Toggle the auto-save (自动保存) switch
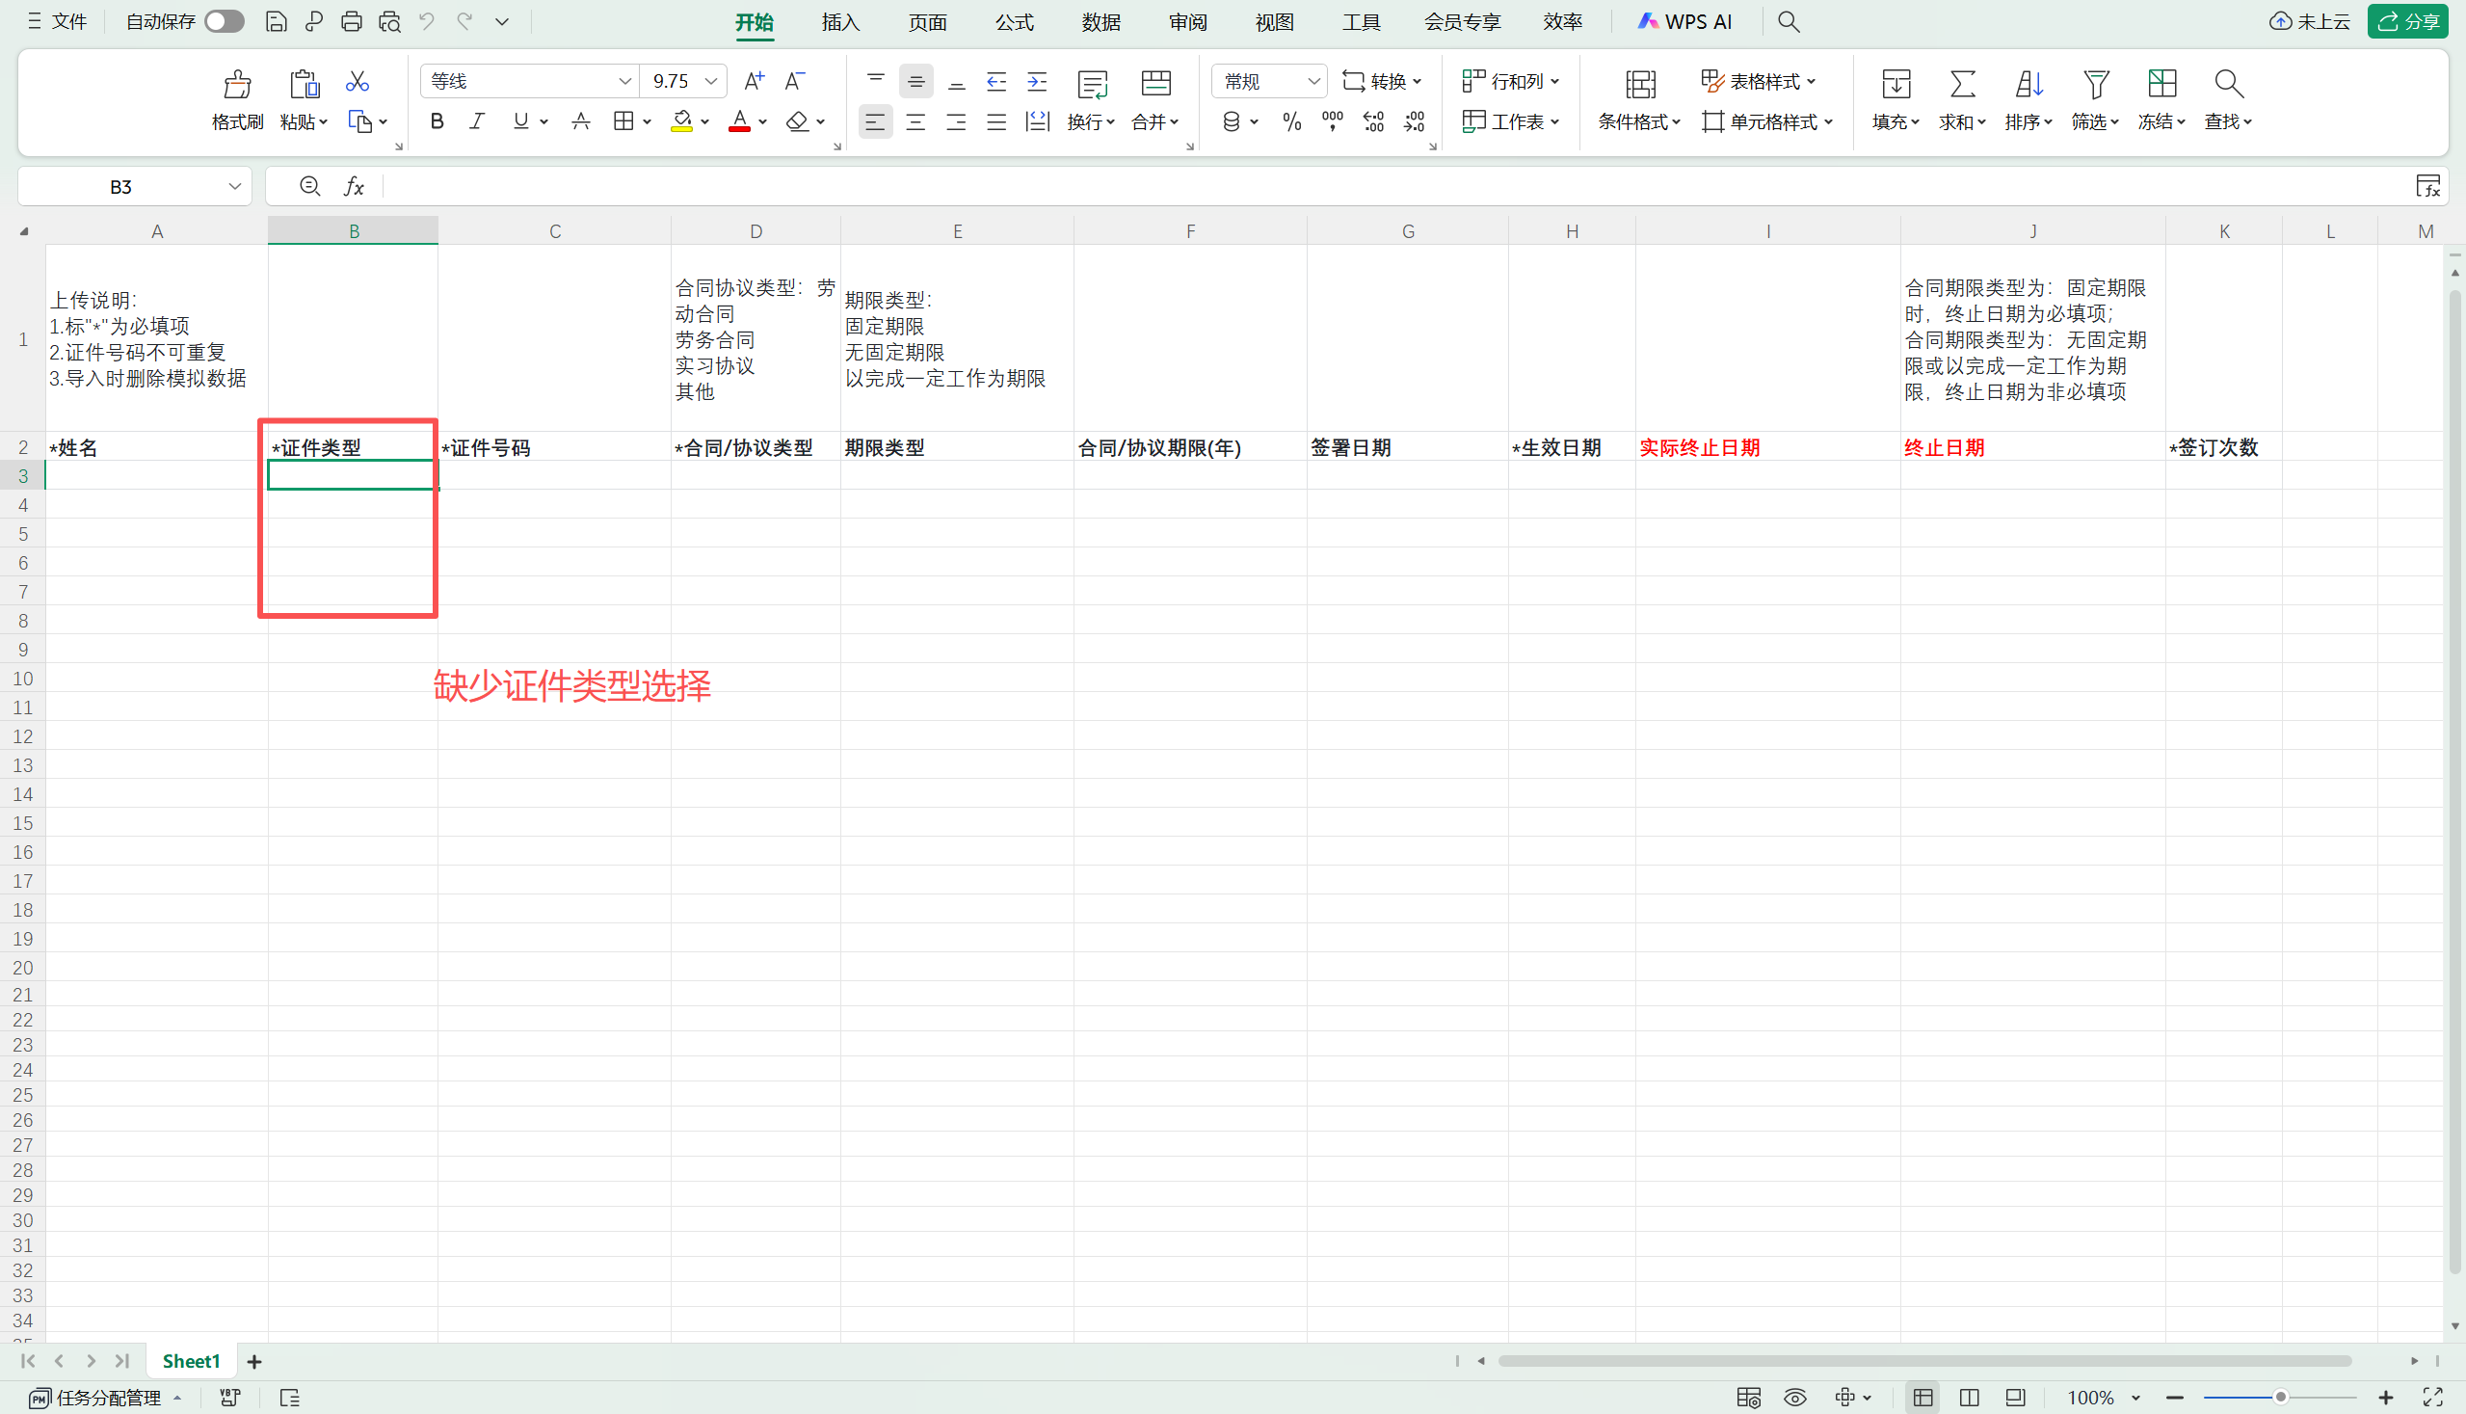2466x1414 pixels. tap(225, 21)
